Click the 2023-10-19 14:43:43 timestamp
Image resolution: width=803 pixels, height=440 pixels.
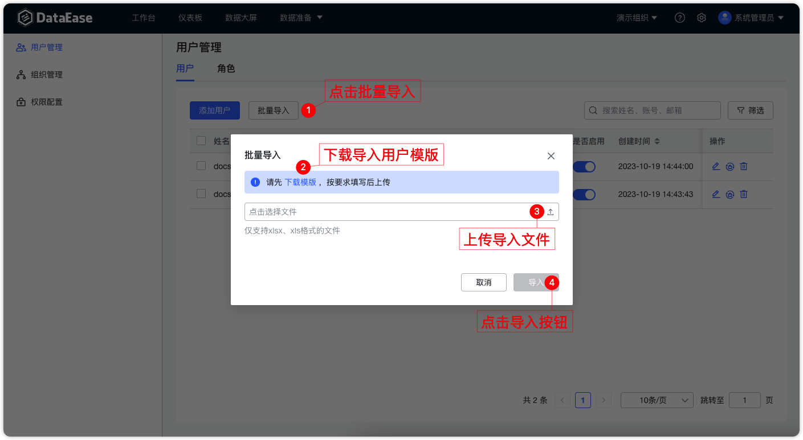pyautogui.click(x=656, y=194)
